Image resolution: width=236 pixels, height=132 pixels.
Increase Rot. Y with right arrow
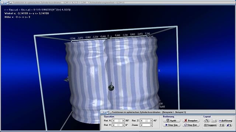click(123, 125)
